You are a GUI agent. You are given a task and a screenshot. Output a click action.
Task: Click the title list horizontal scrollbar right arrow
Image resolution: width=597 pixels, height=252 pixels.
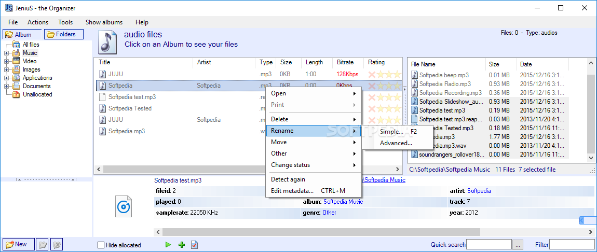pyautogui.click(x=398, y=170)
